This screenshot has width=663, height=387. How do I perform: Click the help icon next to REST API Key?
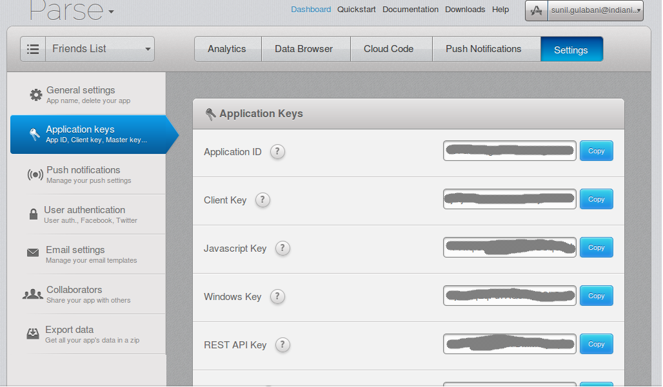pyautogui.click(x=282, y=345)
